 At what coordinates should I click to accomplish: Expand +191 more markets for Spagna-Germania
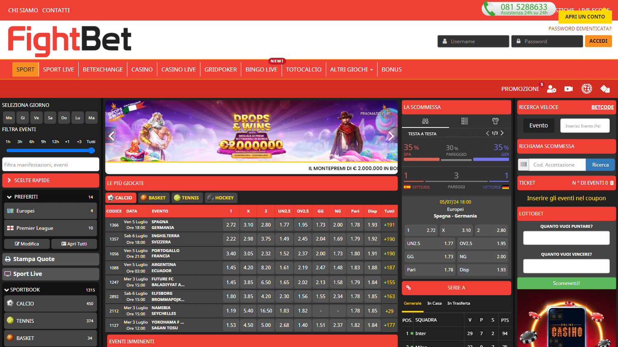(x=389, y=225)
